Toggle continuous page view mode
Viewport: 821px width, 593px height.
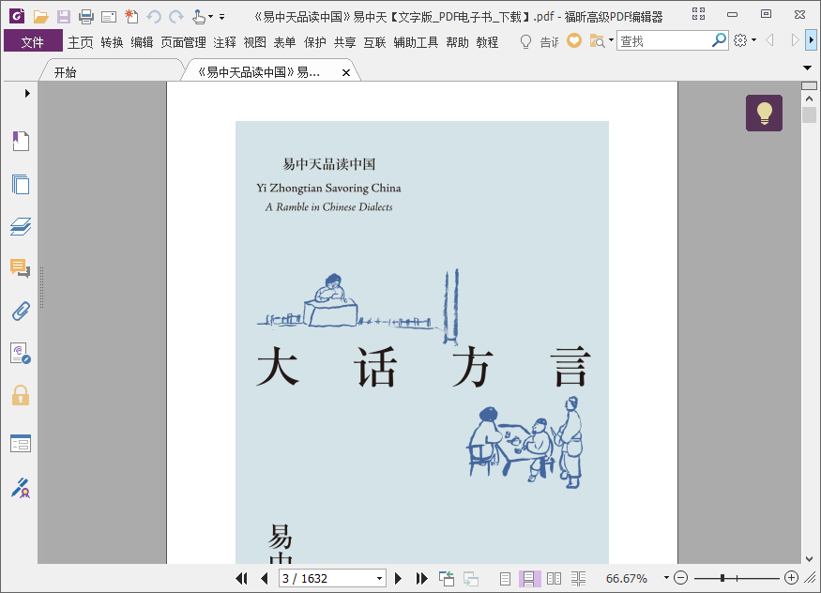[x=529, y=578]
